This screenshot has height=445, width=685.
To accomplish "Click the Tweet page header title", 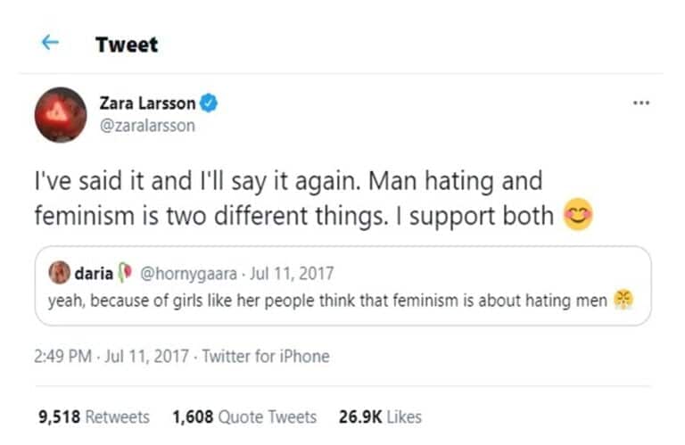I will [126, 44].
